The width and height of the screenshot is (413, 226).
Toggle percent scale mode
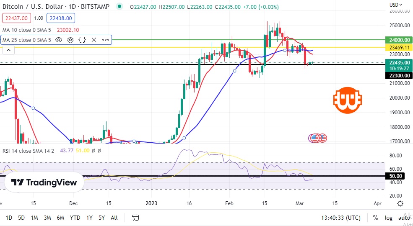[x=375, y=218]
